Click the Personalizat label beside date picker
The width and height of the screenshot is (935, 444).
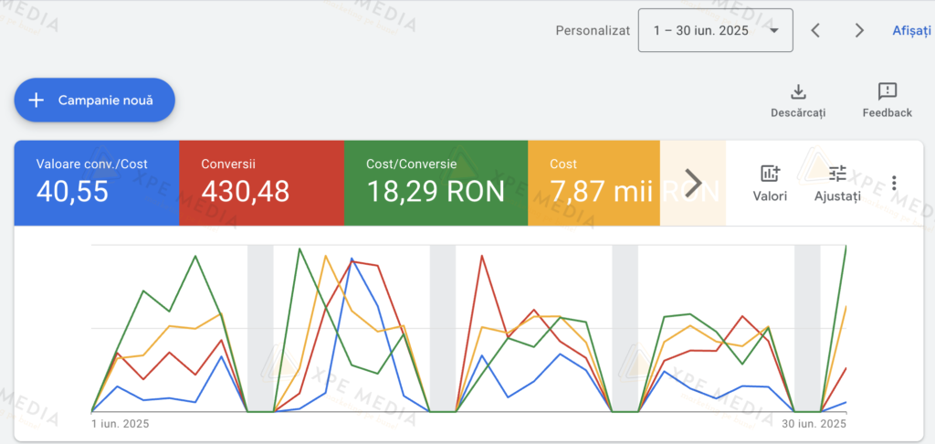593,30
